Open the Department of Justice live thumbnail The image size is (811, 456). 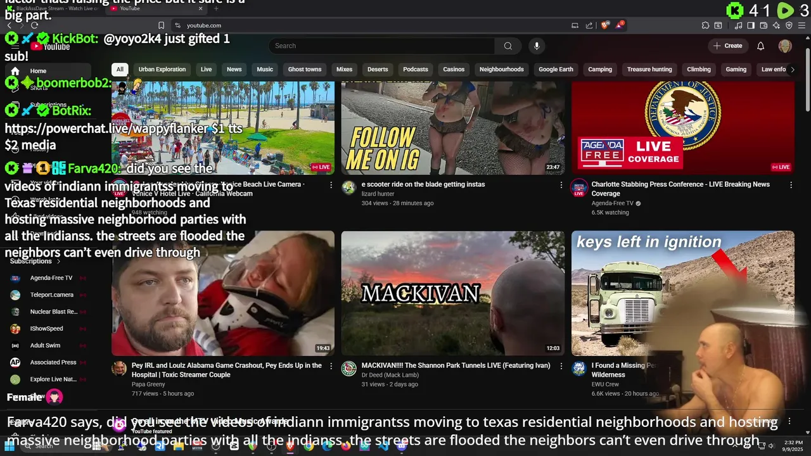(x=683, y=127)
